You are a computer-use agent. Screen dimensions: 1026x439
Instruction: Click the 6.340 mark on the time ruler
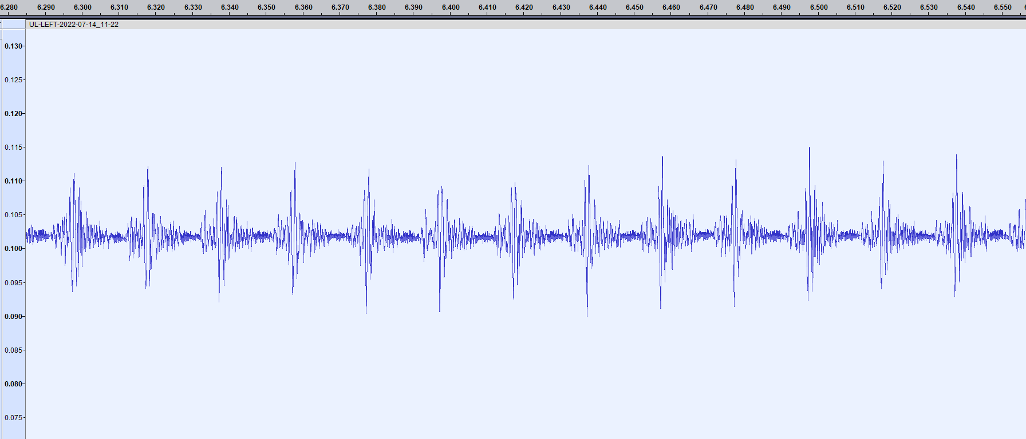pos(230,7)
